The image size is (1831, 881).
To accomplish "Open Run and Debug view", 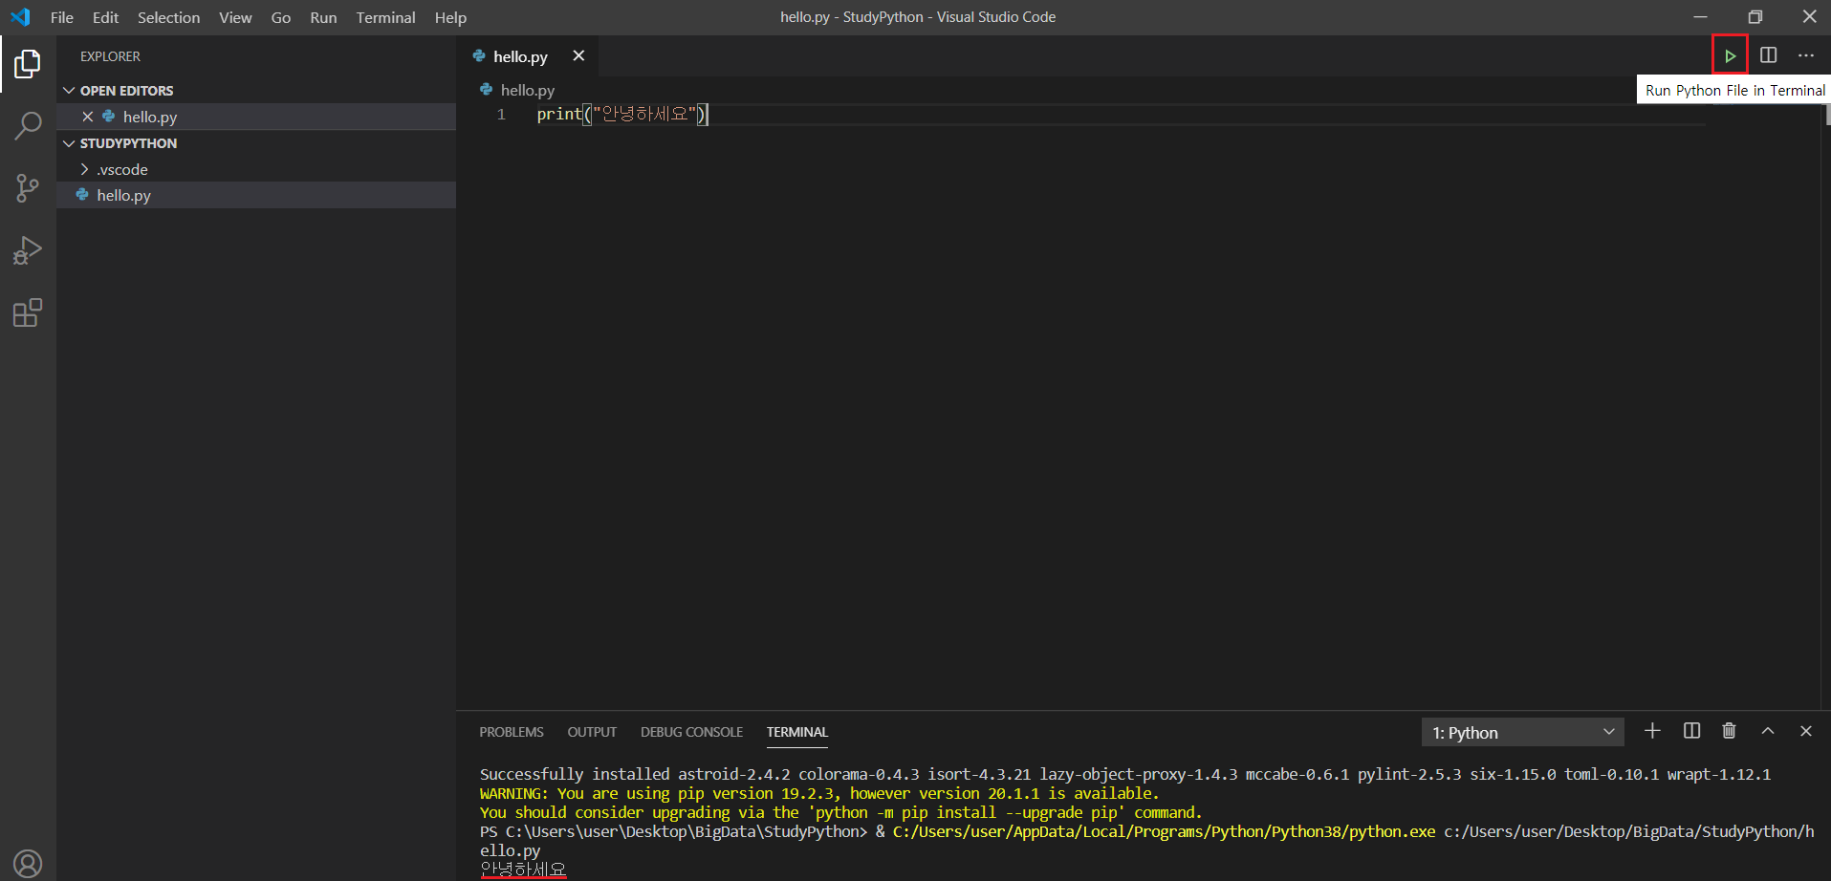I will (28, 250).
